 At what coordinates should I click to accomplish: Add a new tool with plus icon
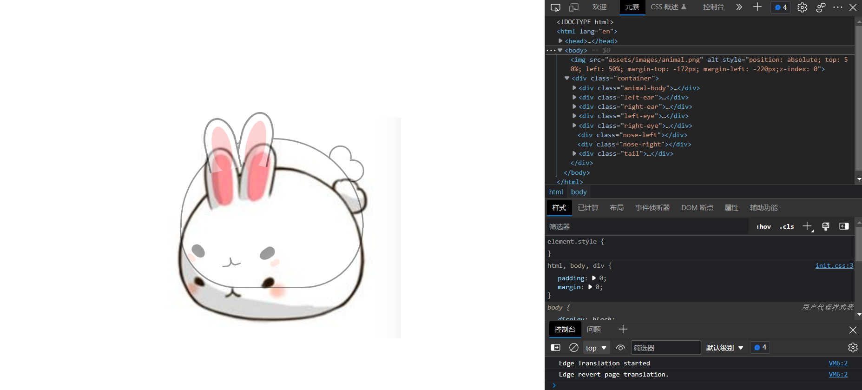757,7
